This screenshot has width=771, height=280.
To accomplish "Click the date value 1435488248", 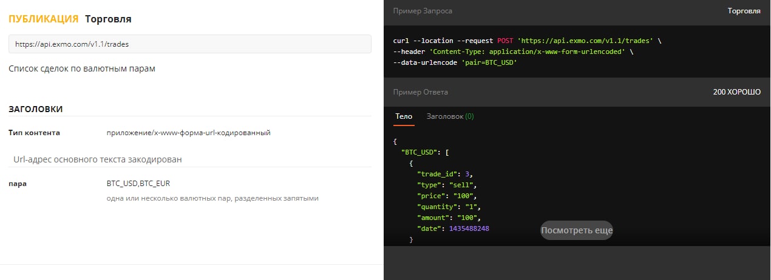I will click(469, 228).
